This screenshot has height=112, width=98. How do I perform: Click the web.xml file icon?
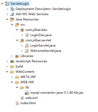(22, 98)
